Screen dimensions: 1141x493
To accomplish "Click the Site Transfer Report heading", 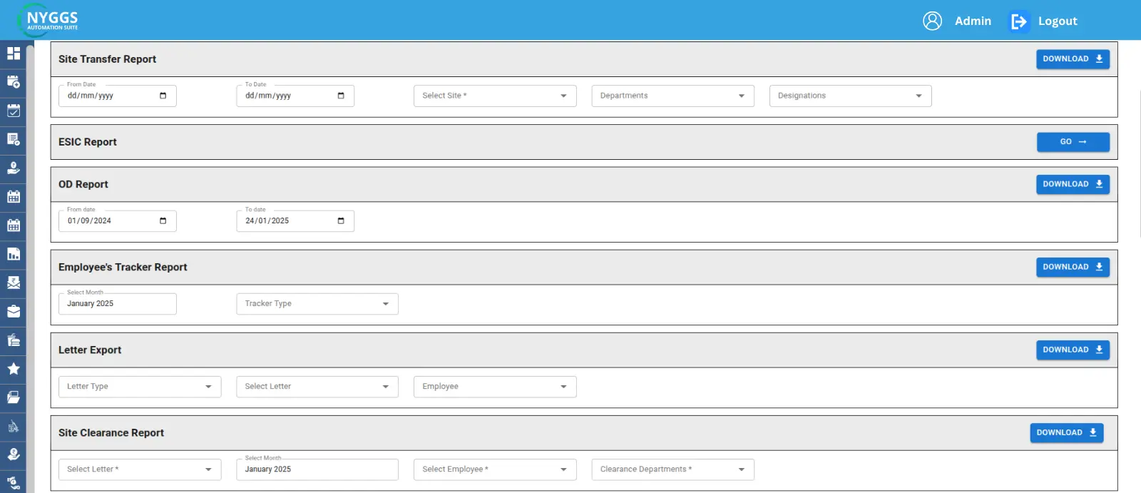I will point(107,59).
